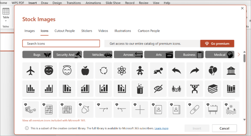Screen dimensions: 251x136
Task: Pick the premium farm landscape icon
Action: point(231,110)
